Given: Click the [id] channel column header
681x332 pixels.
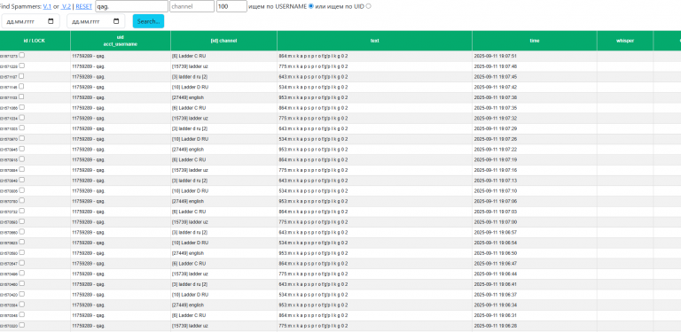Looking at the screenshot, I should tap(223, 41).
